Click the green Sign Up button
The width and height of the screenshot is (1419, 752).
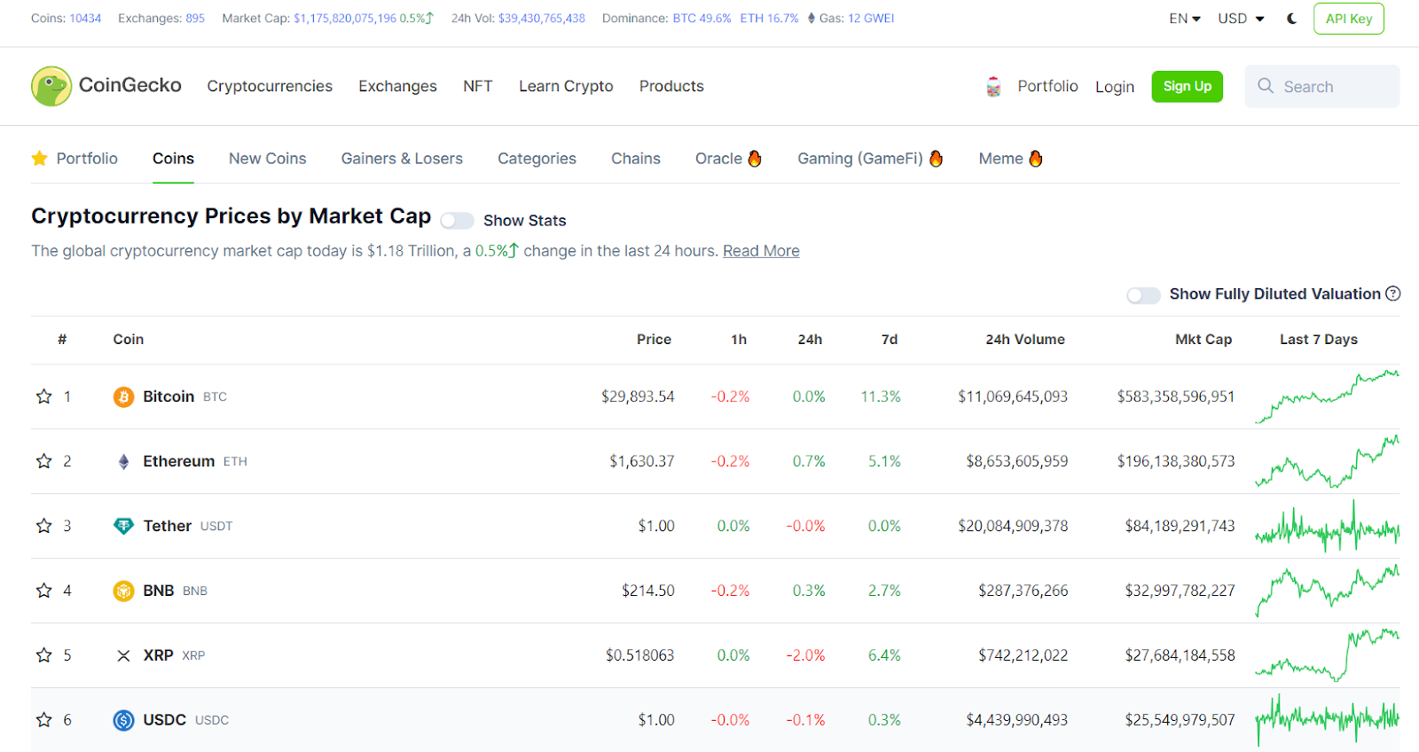(x=1187, y=86)
